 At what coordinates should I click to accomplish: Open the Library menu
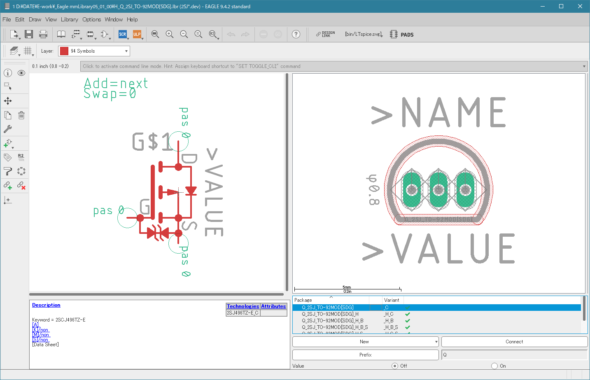69,19
